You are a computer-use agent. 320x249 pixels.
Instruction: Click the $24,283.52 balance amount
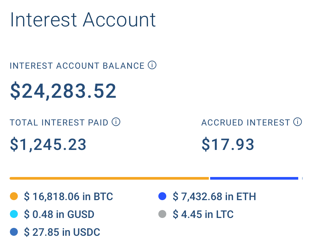63,91
